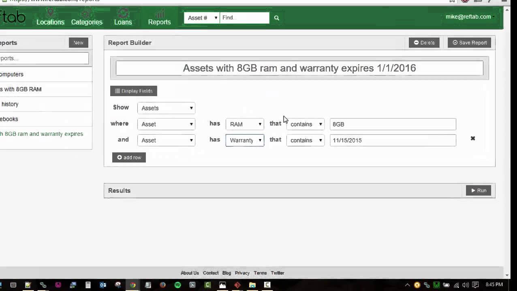
Task: Open the Show dropdown set to Assets
Action: click(166, 108)
